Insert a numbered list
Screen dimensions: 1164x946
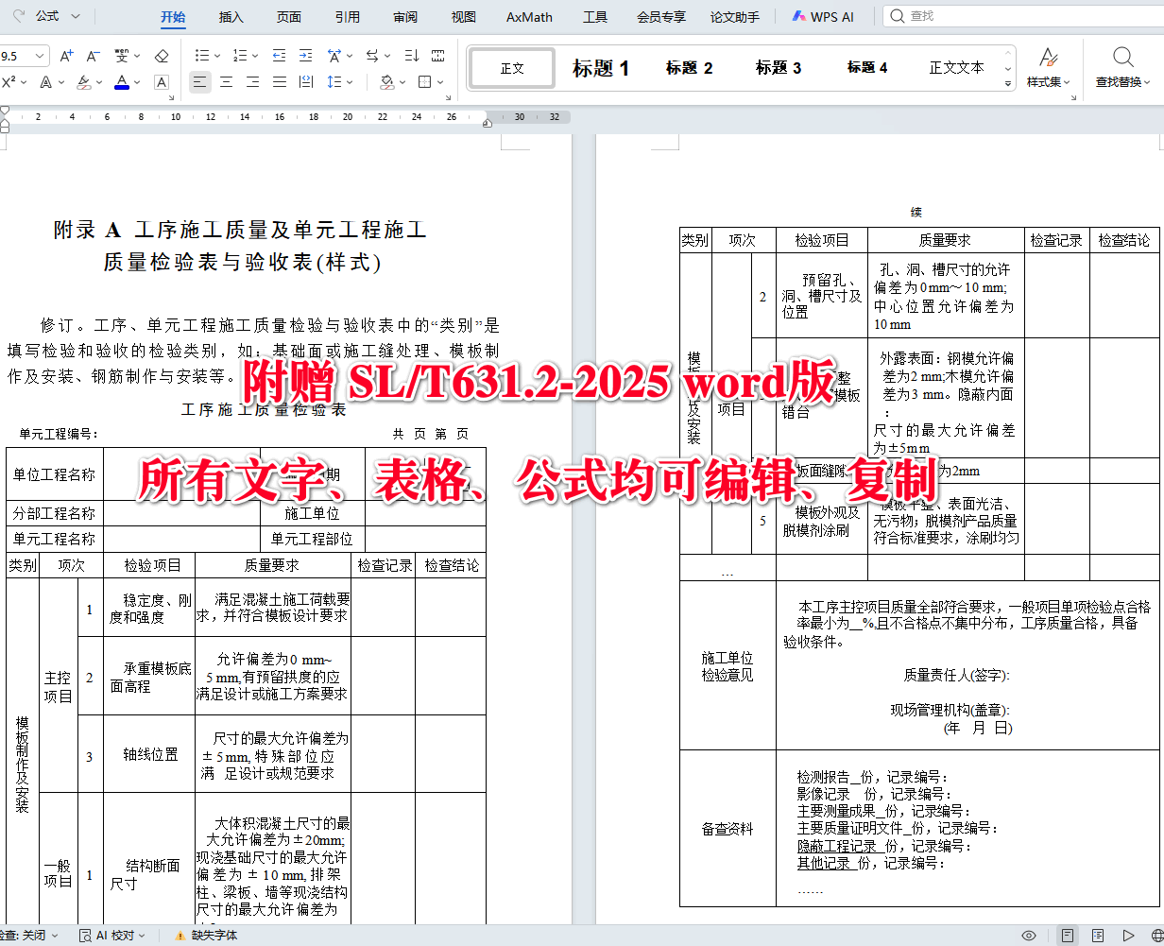(x=239, y=57)
